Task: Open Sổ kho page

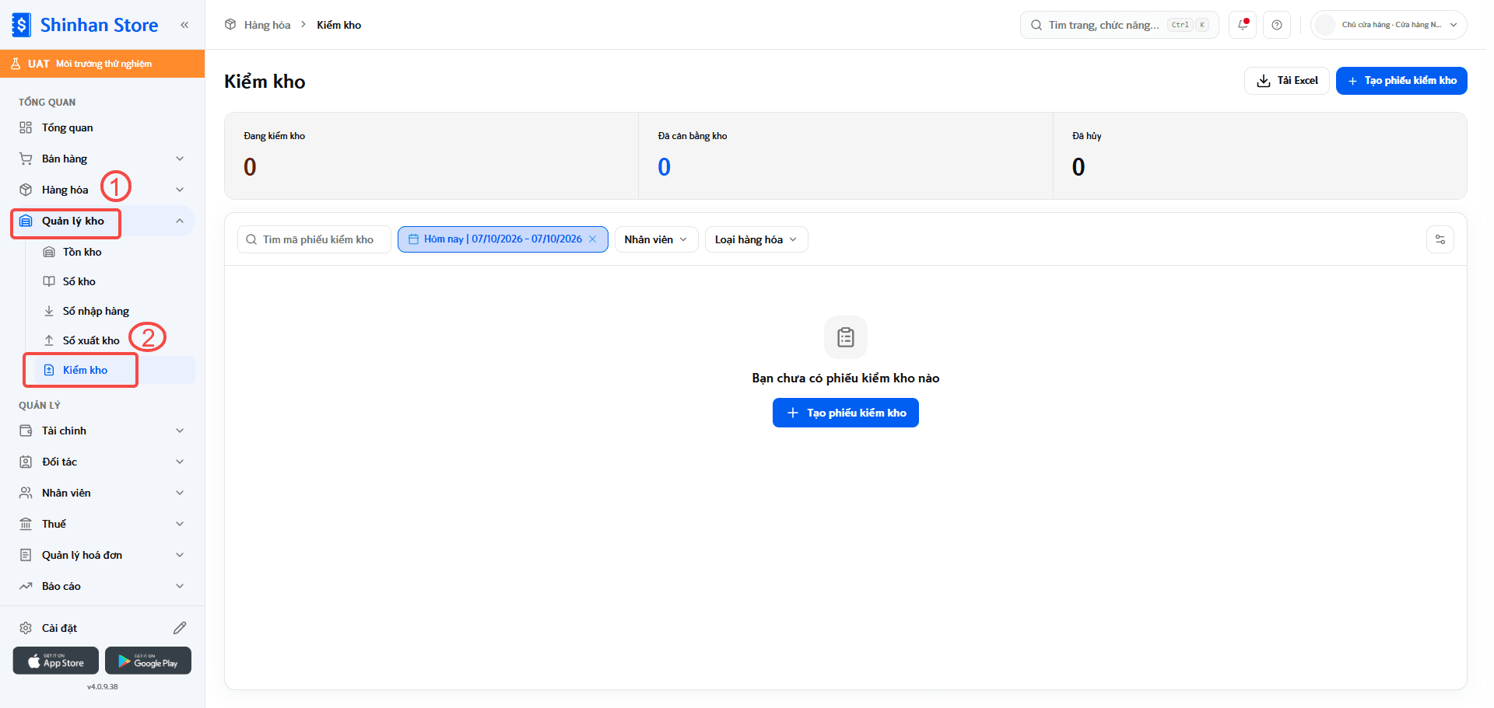Action: point(114,281)
